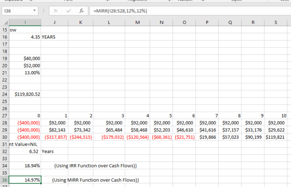Select column L header
This screenshot has height=187, width=291.
pyautogui.click(x=109, y=22)
